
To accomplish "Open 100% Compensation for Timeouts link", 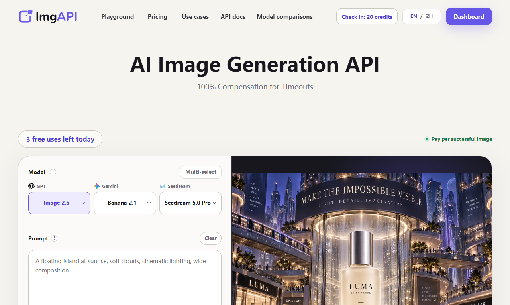I will [x=255, y=87].
